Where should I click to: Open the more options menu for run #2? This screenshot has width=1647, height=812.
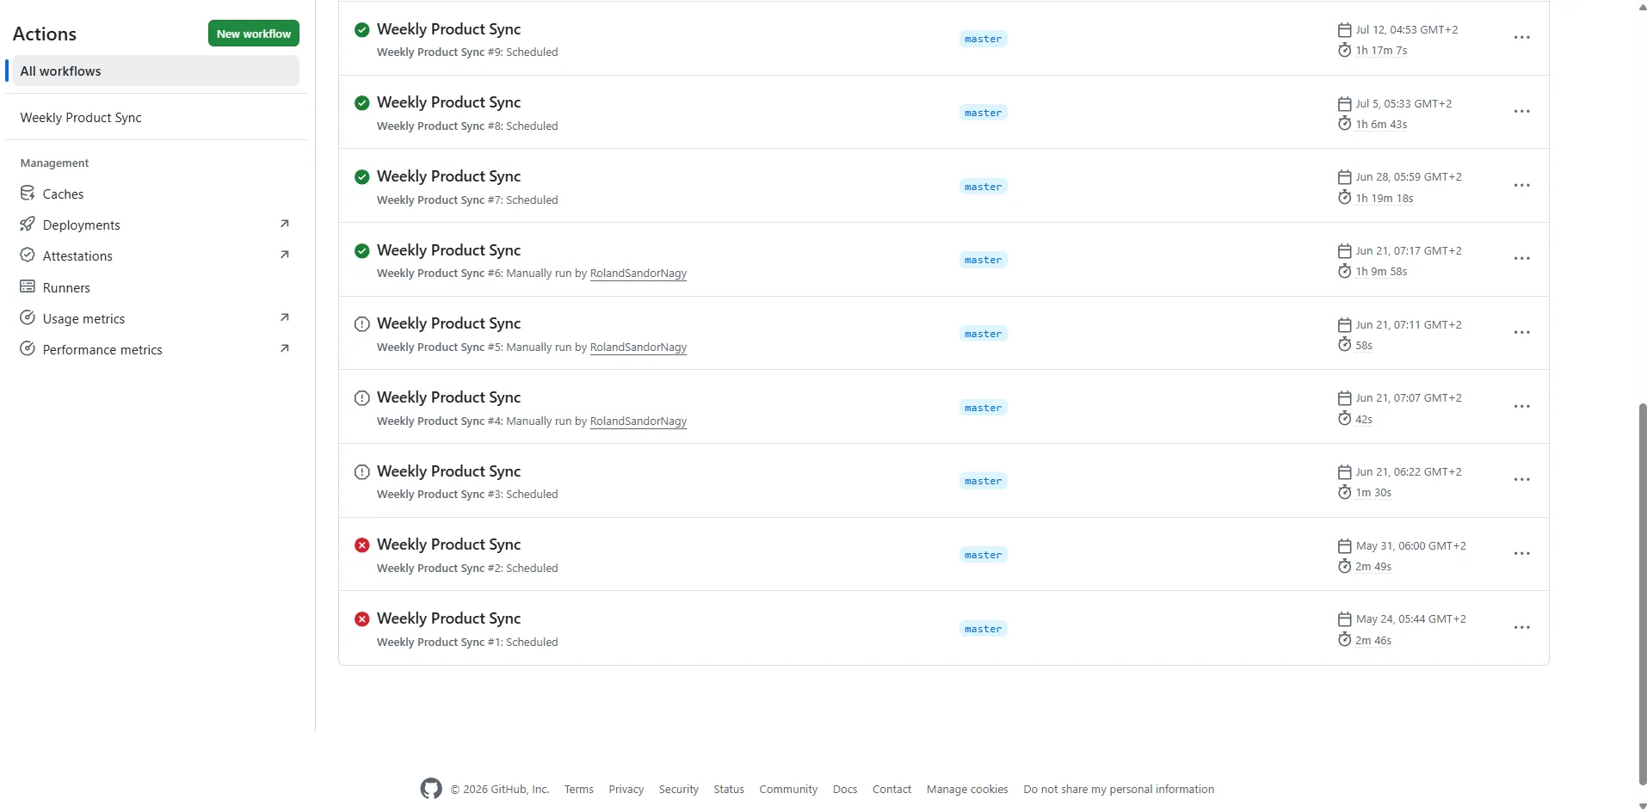click(1521, 554)
